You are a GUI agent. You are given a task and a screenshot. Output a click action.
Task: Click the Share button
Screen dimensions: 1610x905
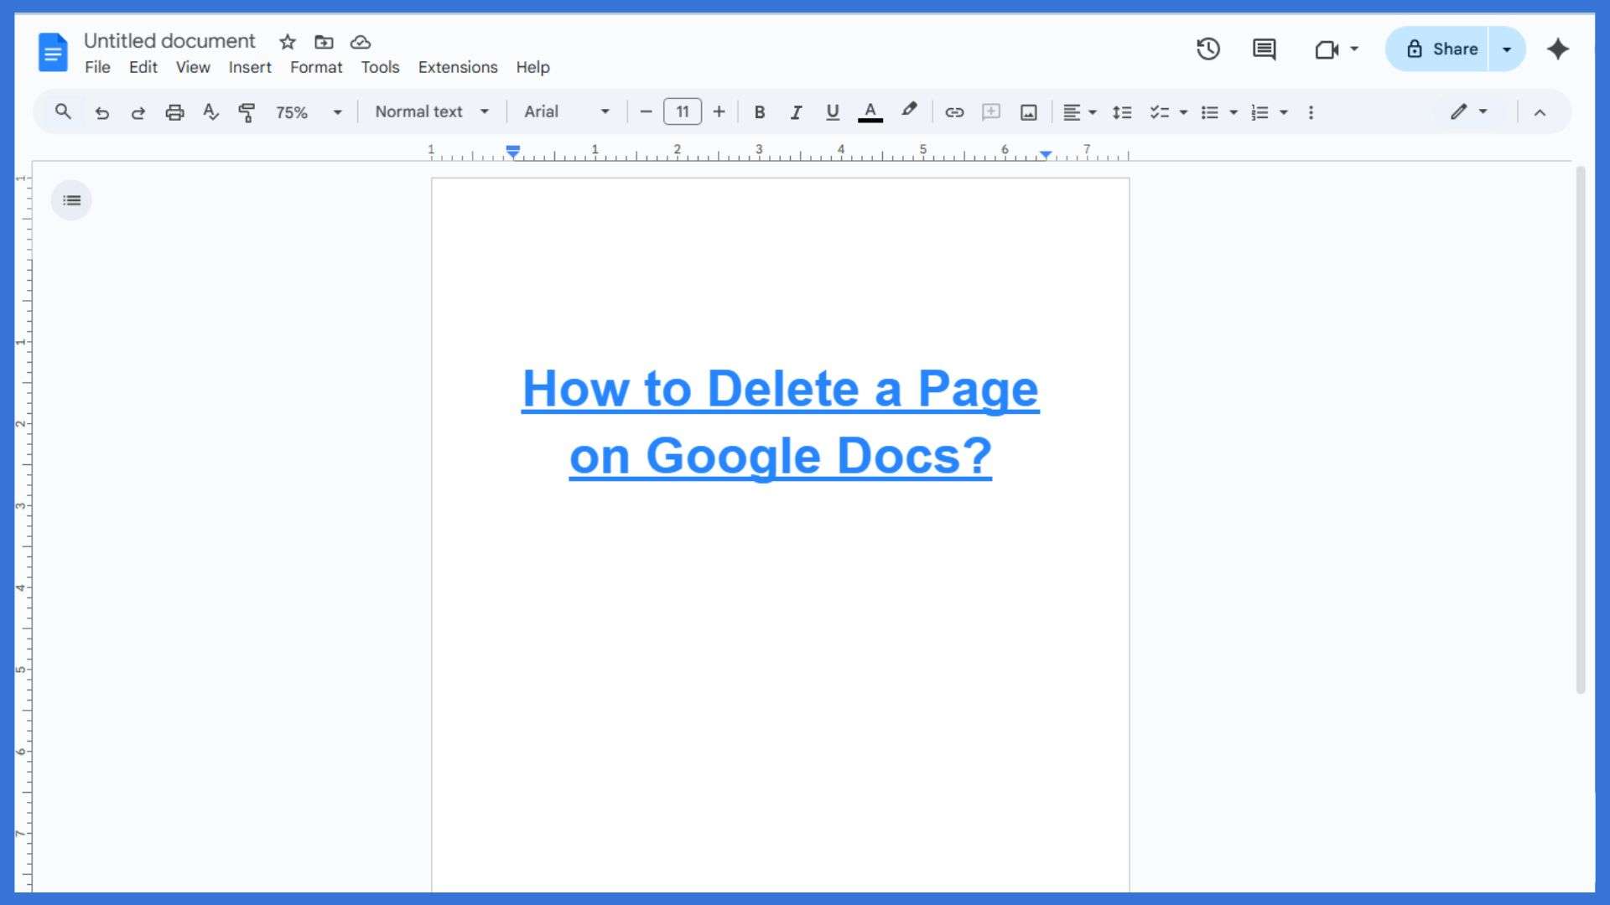(1437, 49)
